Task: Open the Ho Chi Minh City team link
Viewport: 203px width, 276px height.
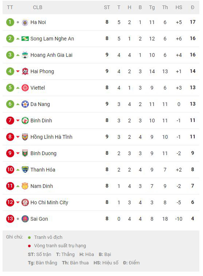Action: point(49,203)
